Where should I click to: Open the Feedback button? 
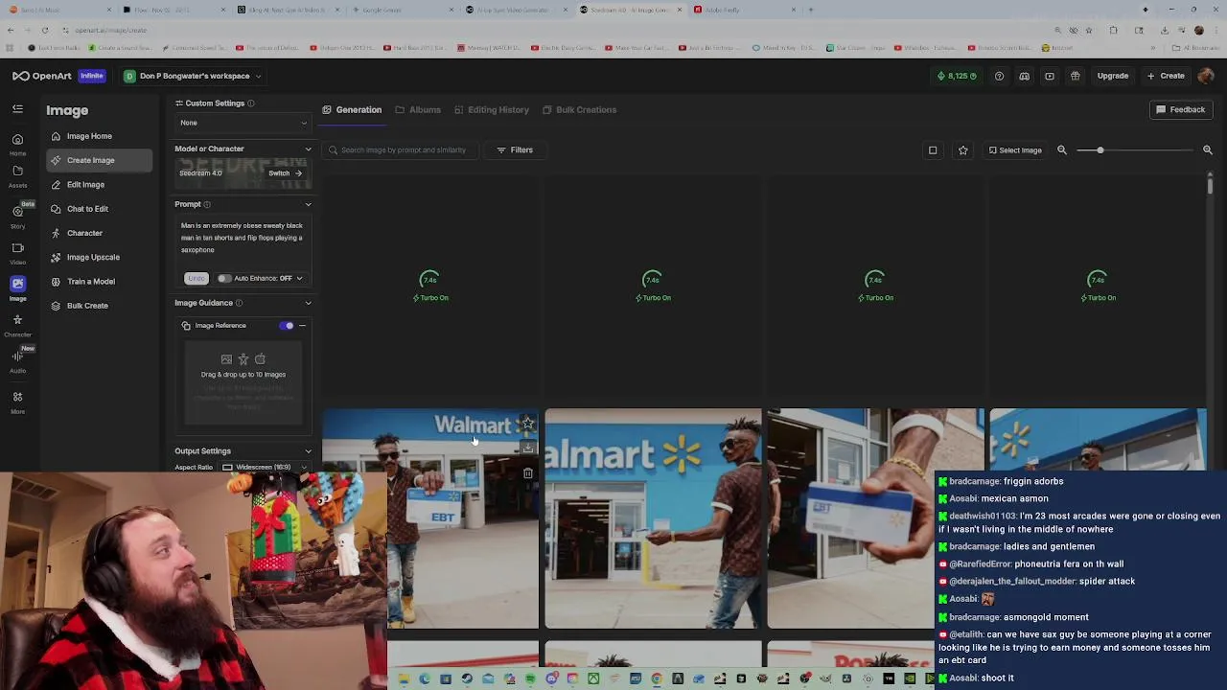[x=1180, y=109]
